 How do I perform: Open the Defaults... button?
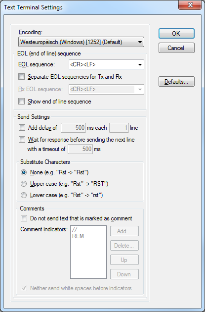[x=176, y=82]
